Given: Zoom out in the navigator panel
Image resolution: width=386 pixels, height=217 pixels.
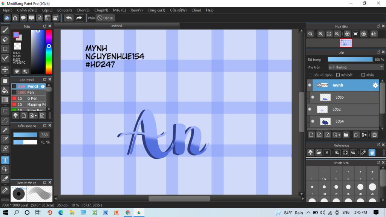Looking at the screenshot, I should (x=337, y=34).
